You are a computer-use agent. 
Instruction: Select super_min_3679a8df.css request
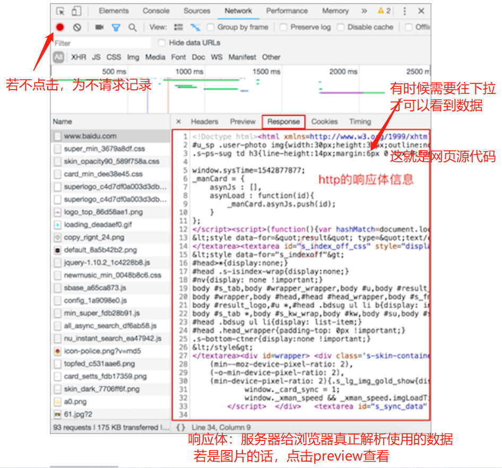[110, 149]
